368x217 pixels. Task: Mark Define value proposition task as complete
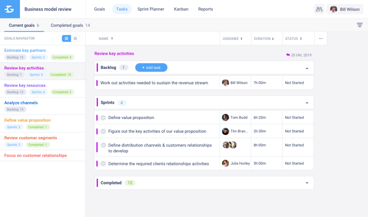pyautogui.click(x=103, y=117)
